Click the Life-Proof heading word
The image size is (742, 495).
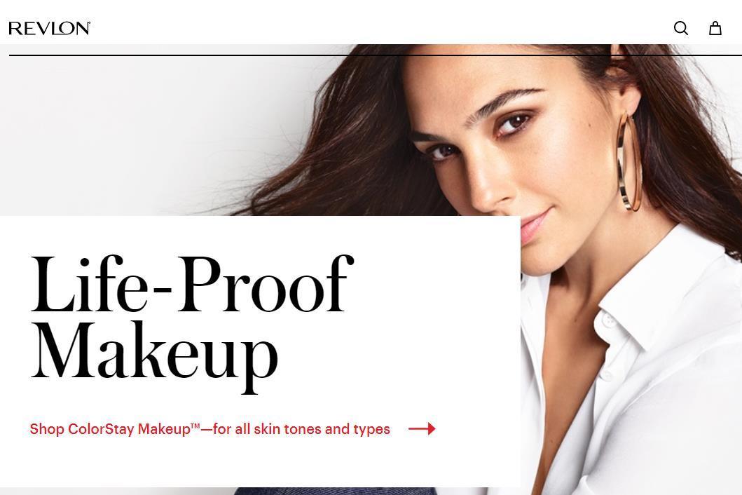pyautogui.click(x=192, y=283)
